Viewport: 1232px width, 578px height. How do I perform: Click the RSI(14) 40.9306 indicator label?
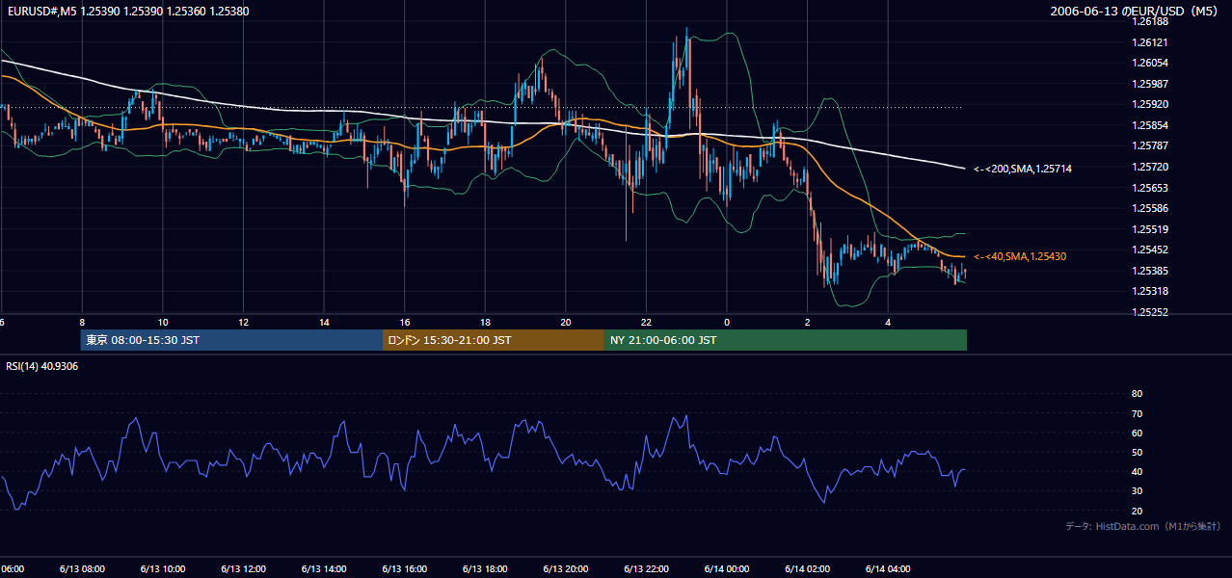click(x=42, y=366)
